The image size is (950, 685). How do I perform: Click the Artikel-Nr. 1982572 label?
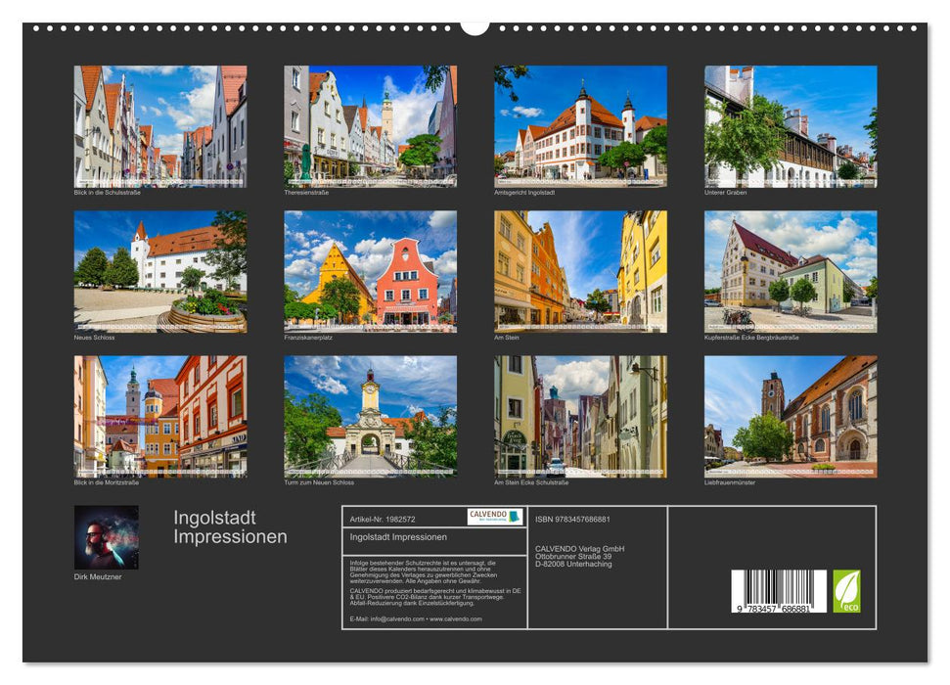(384, 520)
